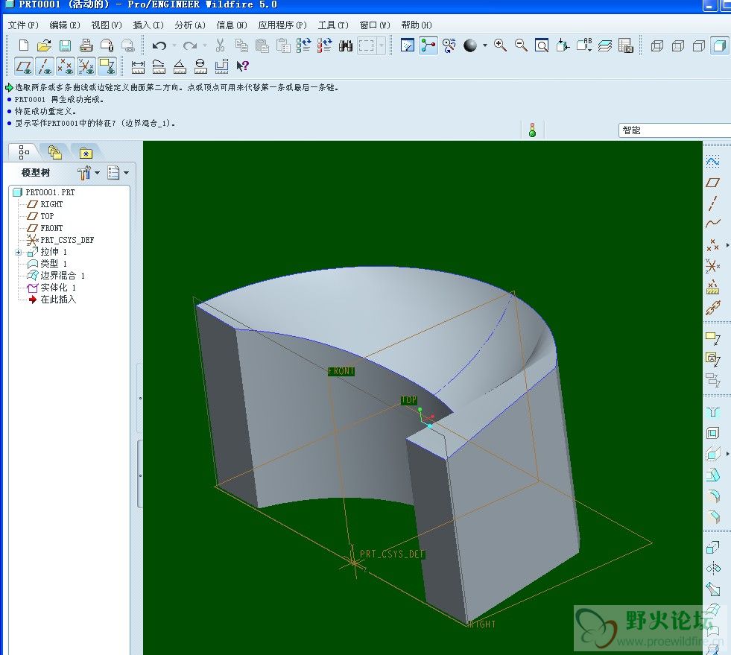Open the 插入(I) menu
Screen dimensions: 731x655
pyautogui.click(x=148, y=25)
